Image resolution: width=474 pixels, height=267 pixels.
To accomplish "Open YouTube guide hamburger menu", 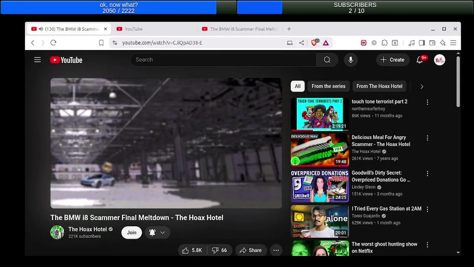I will pos(37,60).
